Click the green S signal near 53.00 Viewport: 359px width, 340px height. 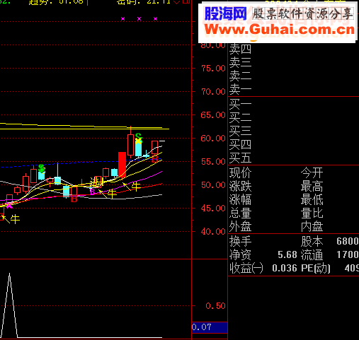(x=42, y=168)
